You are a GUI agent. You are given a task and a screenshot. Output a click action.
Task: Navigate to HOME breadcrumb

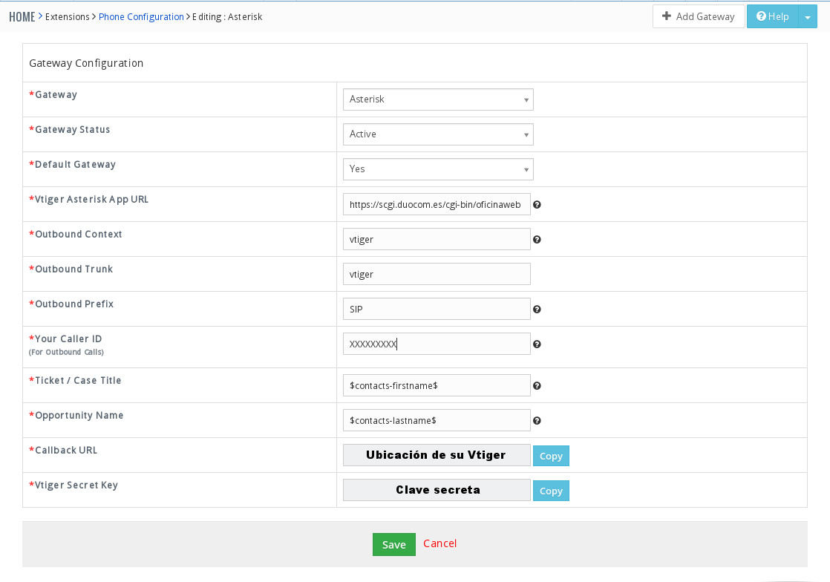(x=22, y=16)
